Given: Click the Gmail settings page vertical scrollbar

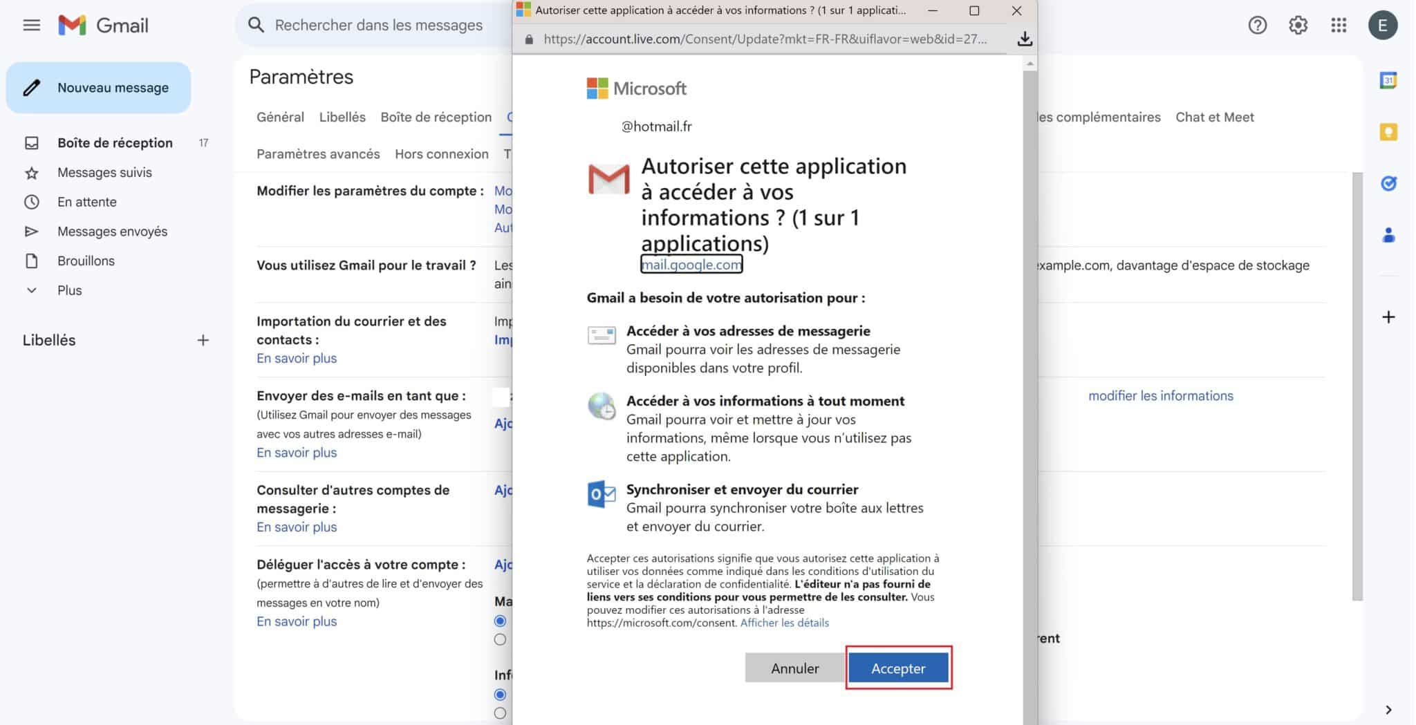Looking at the screenshot, I should [1357, 386].
